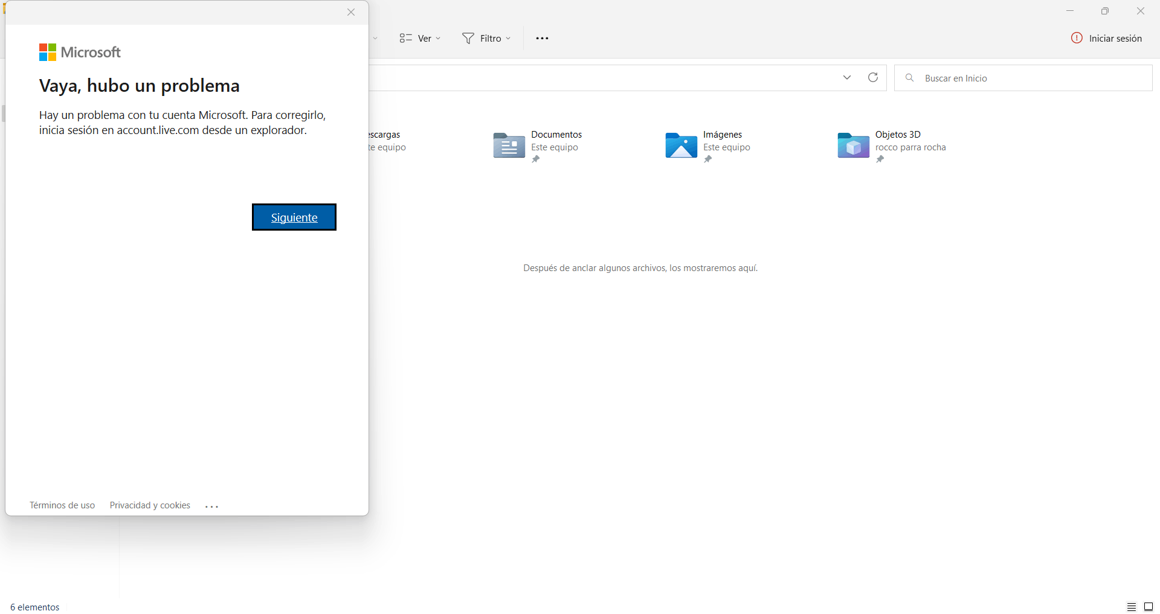Click the Ver layout icon
This screenshot has height=614, width=1160.
[405, 38]
